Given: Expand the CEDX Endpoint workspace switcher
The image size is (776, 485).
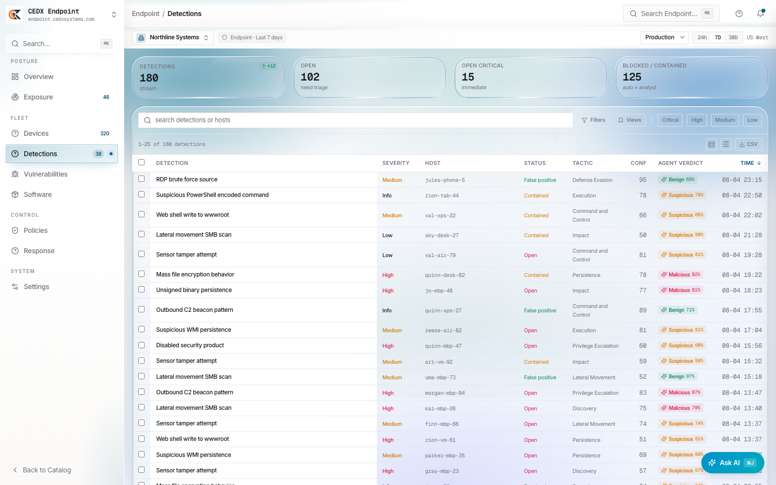Looking at the screenshot, I should (x=114, y=15).
